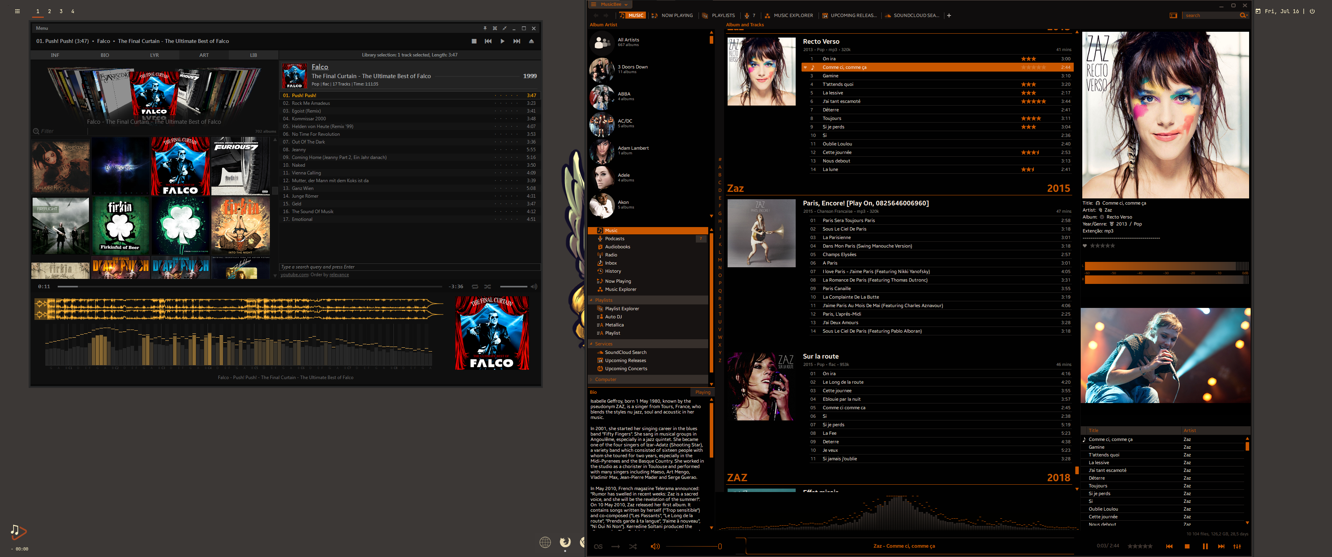
Task: Toggle repeat button beside Falco seekbar
Action: (x=475, y=286)
